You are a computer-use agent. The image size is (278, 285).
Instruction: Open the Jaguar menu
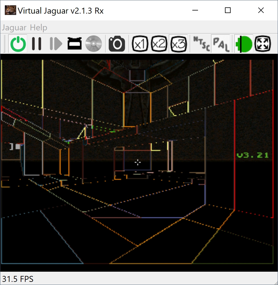pos(14,28)
